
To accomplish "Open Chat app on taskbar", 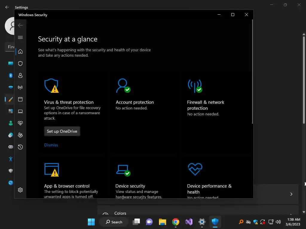I will pyautogui.click(x=149, y=222).
